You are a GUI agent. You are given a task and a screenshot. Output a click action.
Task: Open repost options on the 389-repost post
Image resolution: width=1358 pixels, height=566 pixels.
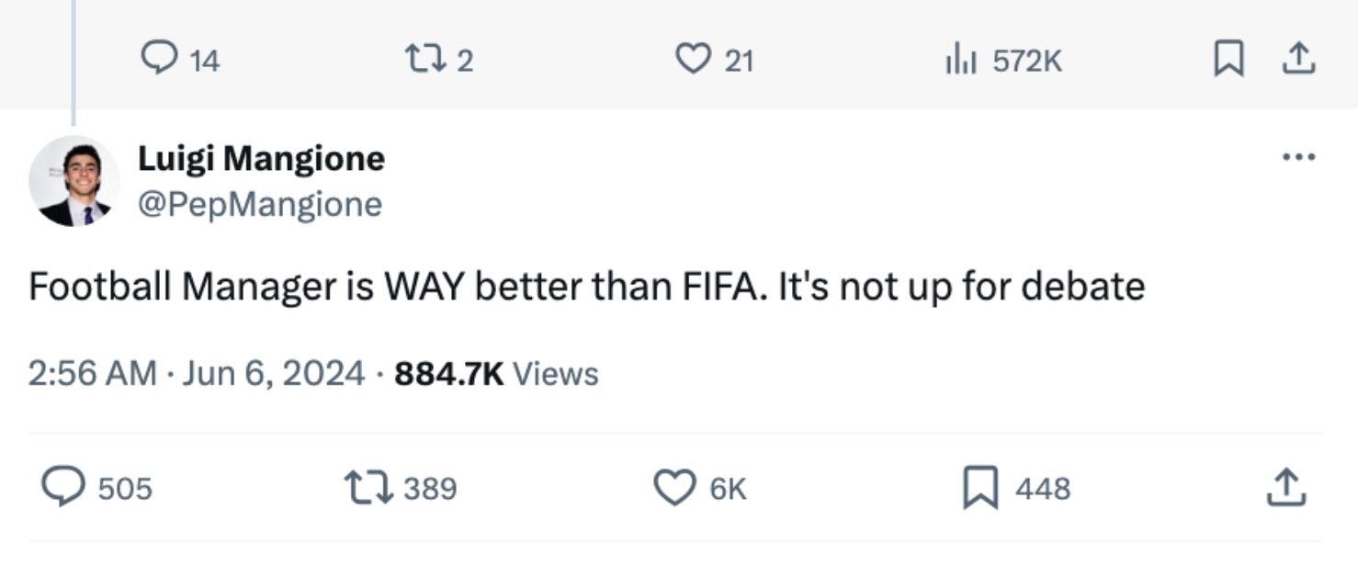368,487
